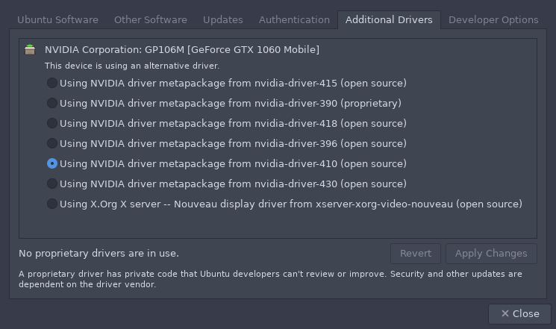This screenshot has width=556, height=329.
Task: Open the Ubuntu Software tab
Action: click(57, 20)
